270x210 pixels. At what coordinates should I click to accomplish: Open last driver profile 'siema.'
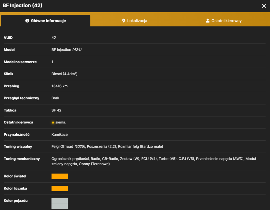61,122
